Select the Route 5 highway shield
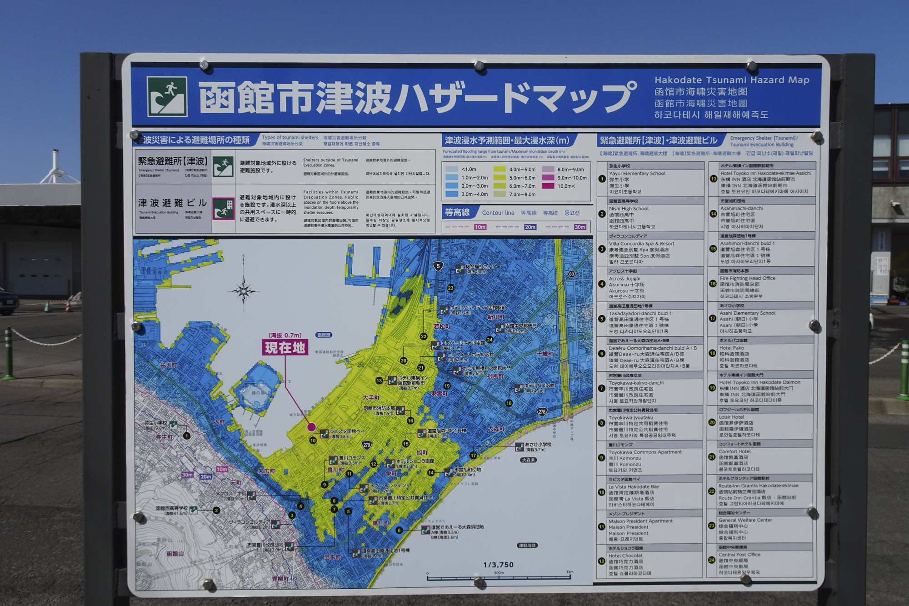 pyautogui.click(x=438, y=266)
